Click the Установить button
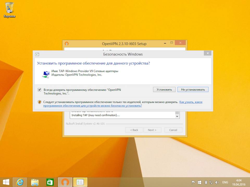 click(164, 90)
